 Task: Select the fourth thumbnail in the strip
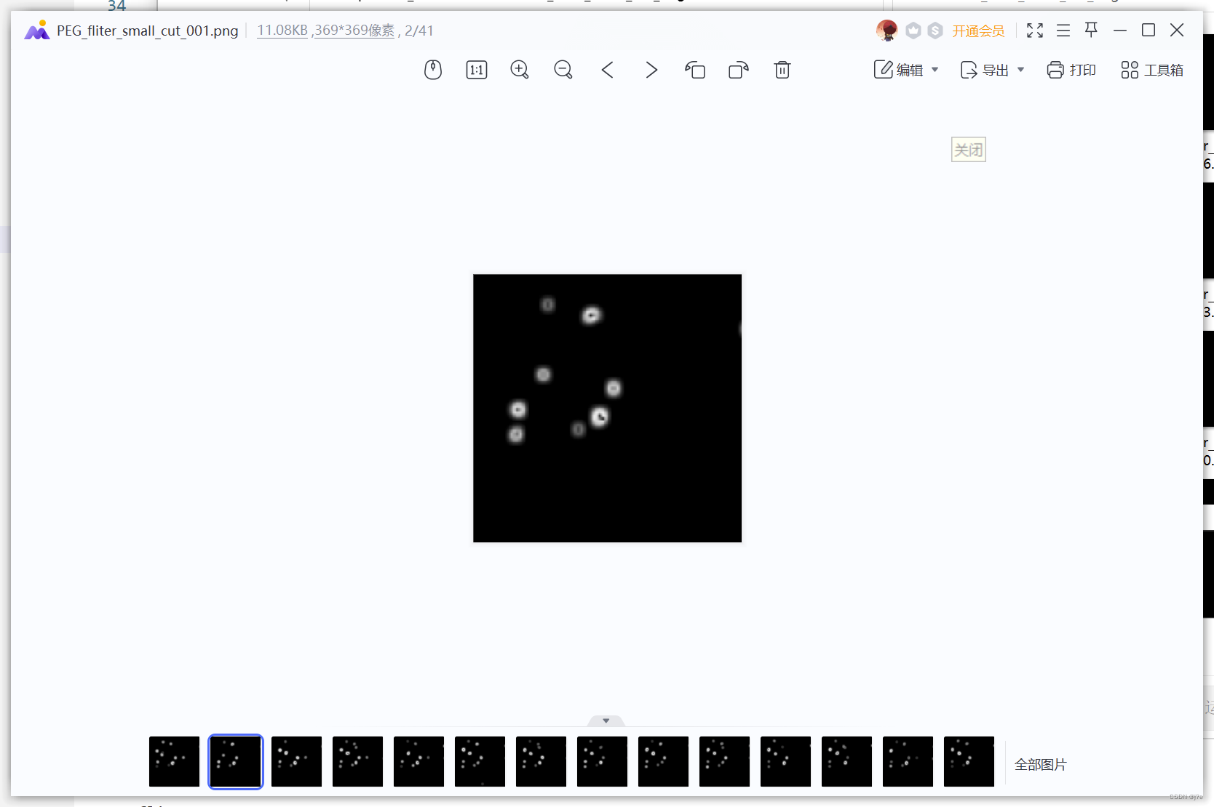coord(357,761)
